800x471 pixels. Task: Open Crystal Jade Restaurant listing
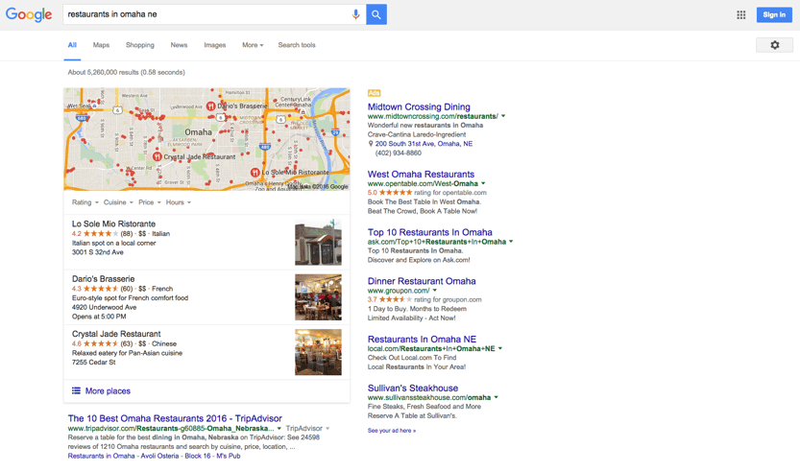(x=116, y=334)
